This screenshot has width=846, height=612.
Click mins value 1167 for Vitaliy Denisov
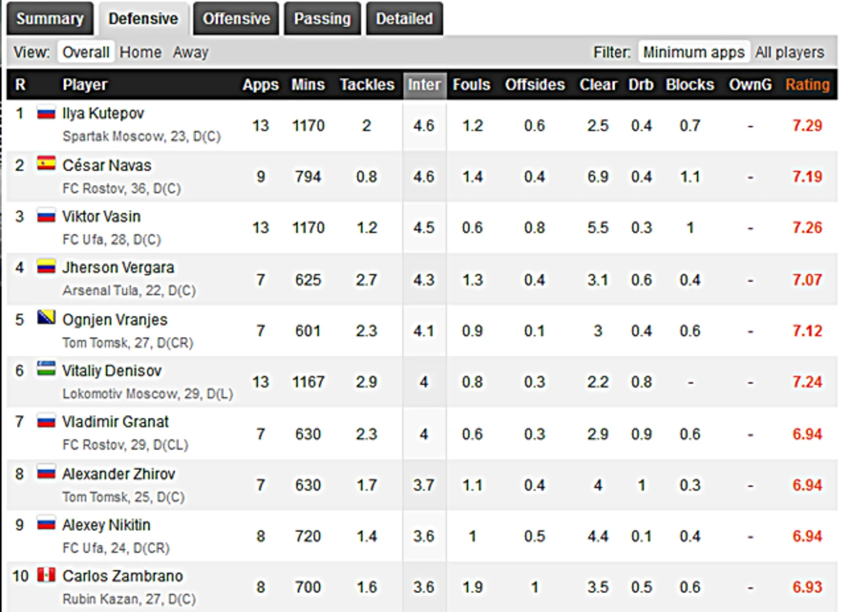pos(308,382)
